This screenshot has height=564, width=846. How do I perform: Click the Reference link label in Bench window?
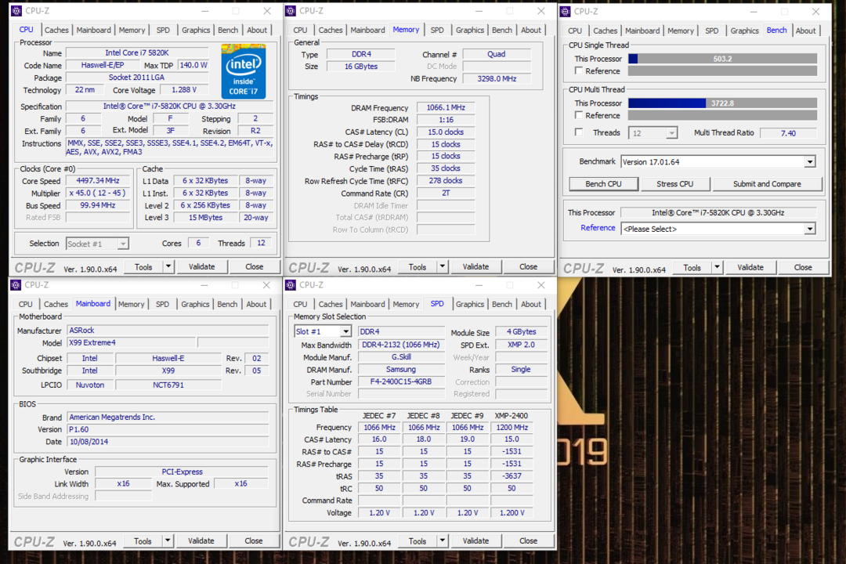(598, 228)
